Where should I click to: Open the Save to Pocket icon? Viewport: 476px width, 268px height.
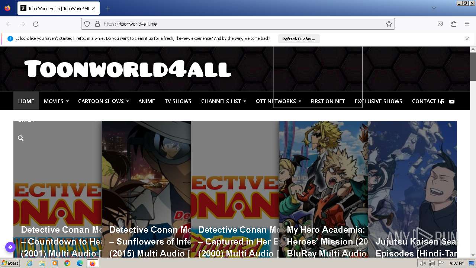pos(440,24)
